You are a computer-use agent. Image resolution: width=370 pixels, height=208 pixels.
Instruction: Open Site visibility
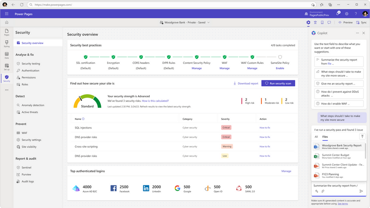pyautogui.click(x=29, y=147)
